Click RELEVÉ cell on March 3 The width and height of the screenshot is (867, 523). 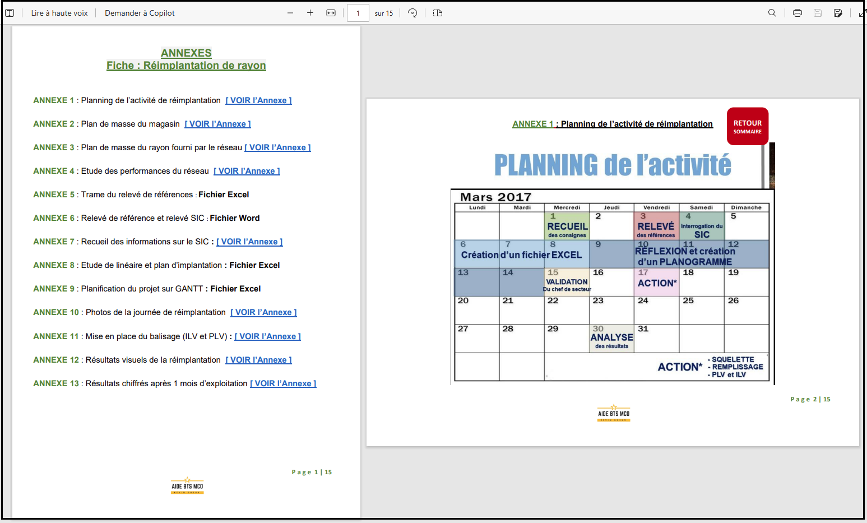[656, 226]
